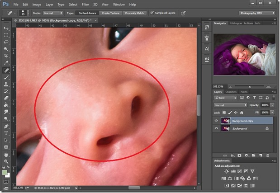Select the Path Selection tool
The width and height of the screenshot is (280, 193).
click(6, 140)
